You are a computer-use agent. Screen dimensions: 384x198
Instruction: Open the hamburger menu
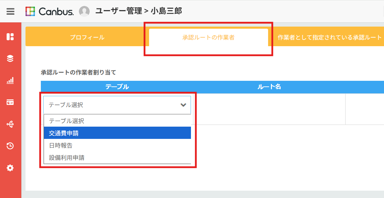coord(10,12)
